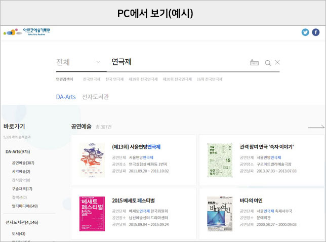This screenshot has height=242, width=326.
Task: Open the 관객 참여 연극 '숙자 이야기' title
Action: coord(267,147)
